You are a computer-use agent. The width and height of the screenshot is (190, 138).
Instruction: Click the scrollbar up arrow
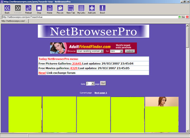pos(187,25)
